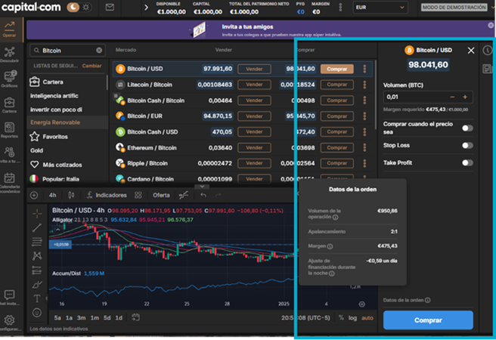Image resolution: width=496 pixels, height=340 pixels.
Task: Click the large blue Comprar button
Action: [x=428, y=320]
